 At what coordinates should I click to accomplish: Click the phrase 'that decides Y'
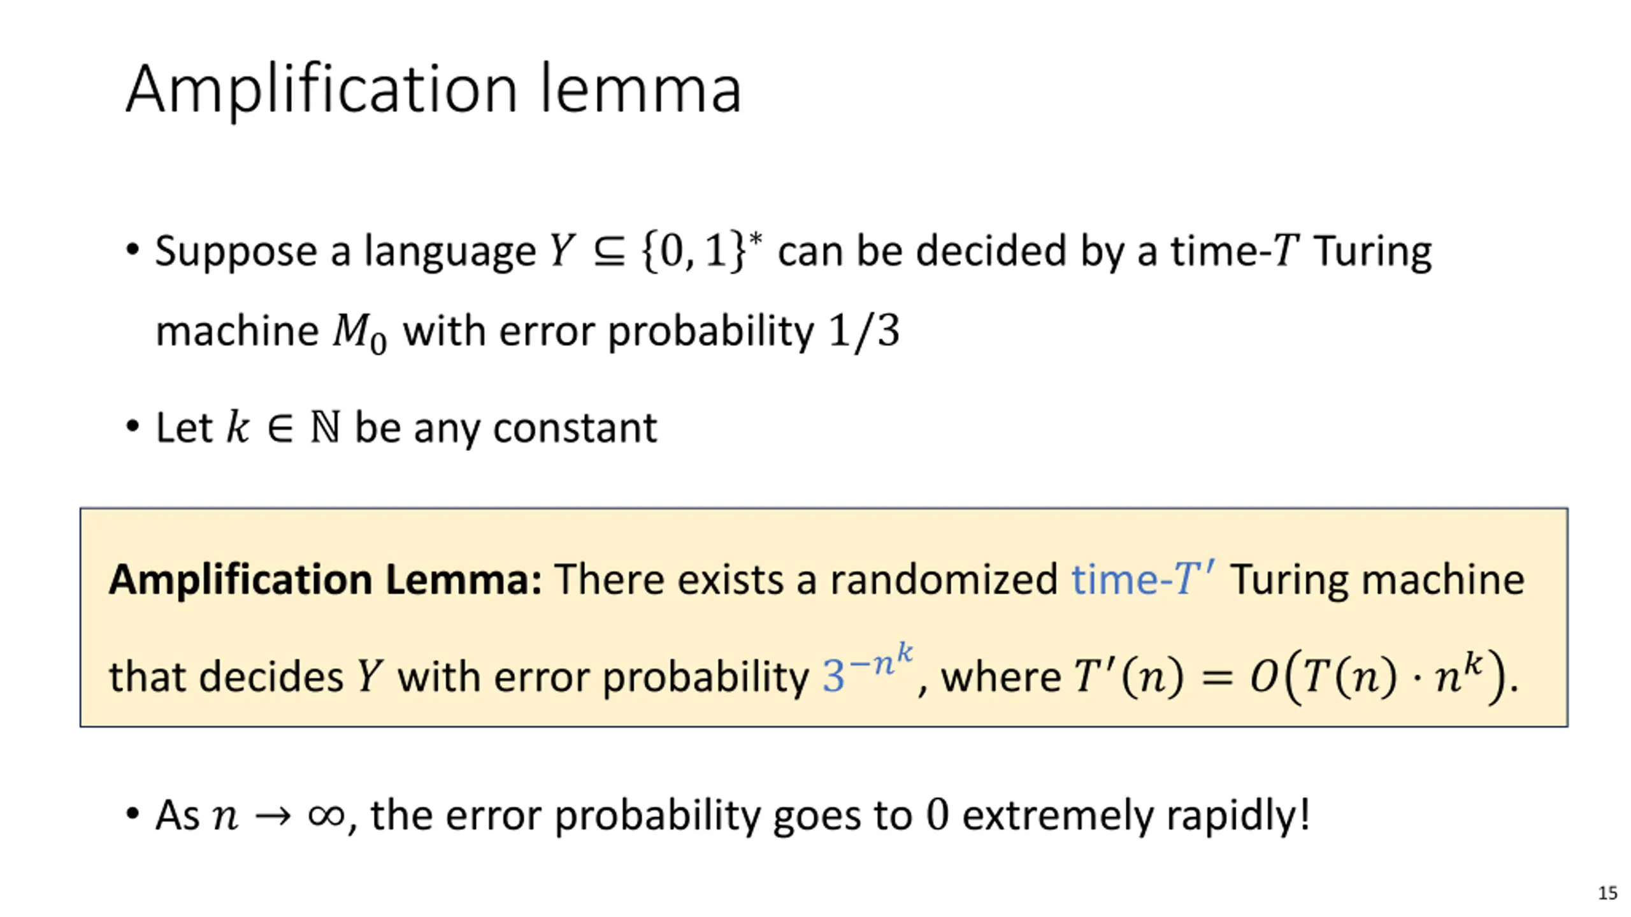pos(245,676)
